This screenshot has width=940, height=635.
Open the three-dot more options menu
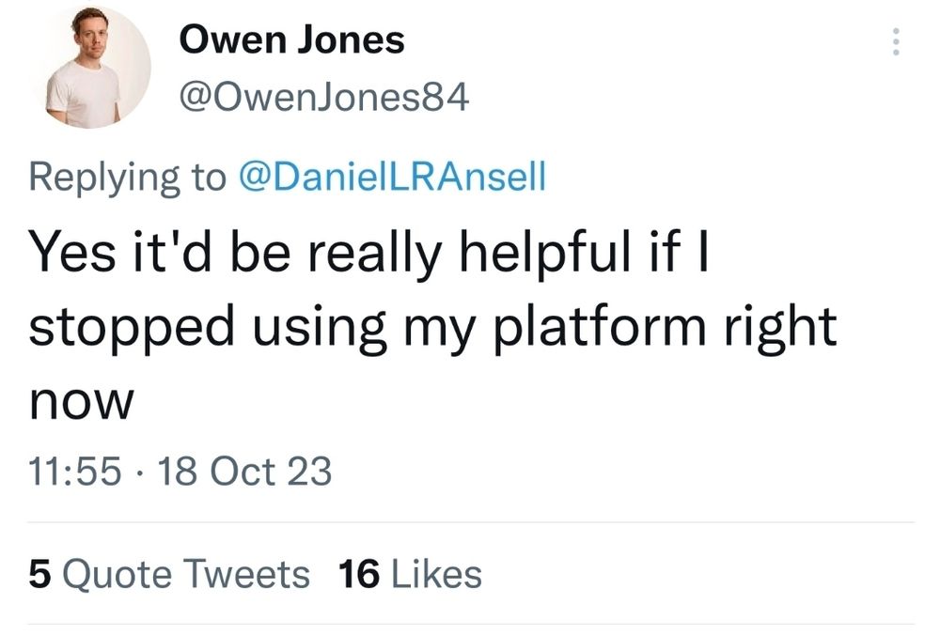click(896, 41)
